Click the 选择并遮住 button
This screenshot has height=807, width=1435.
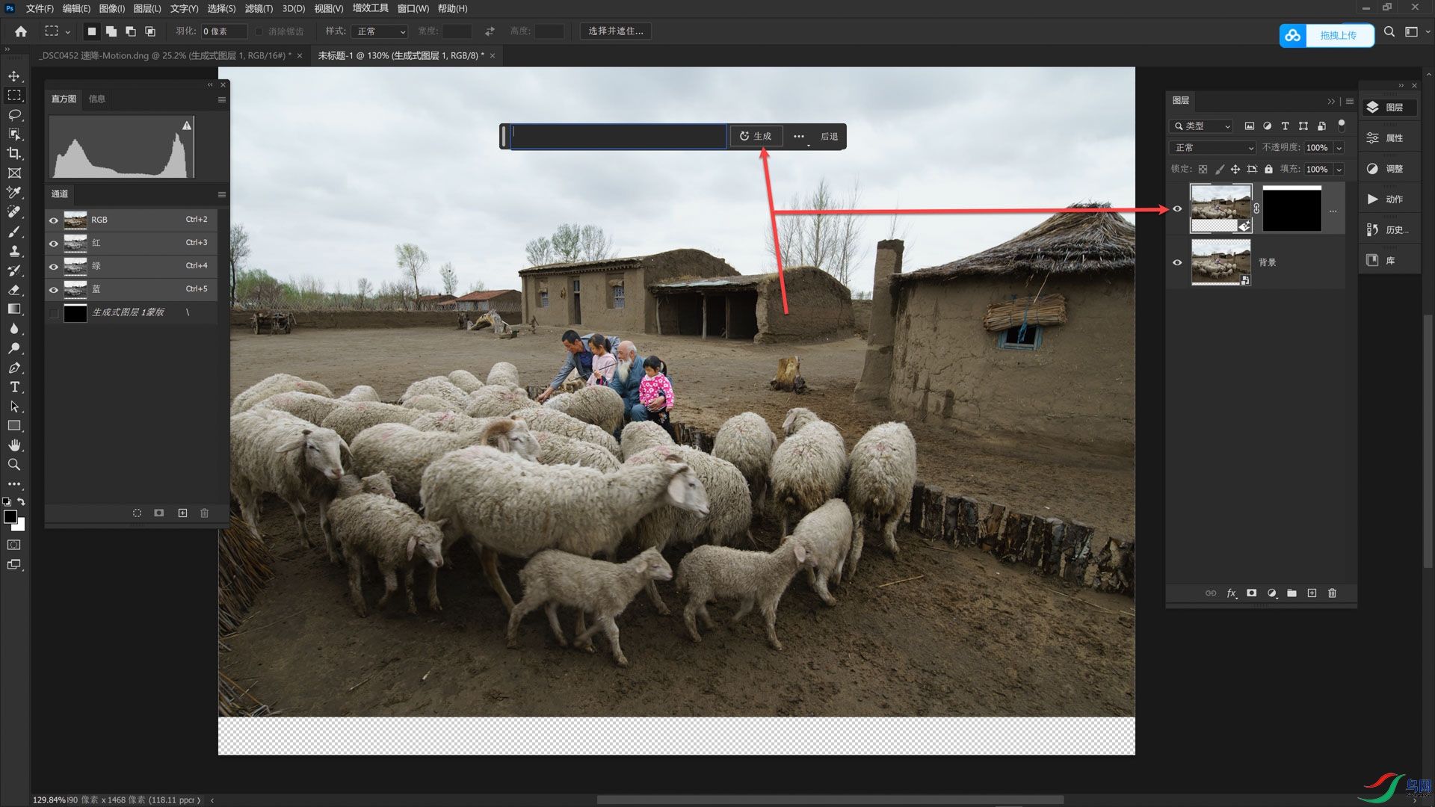tap(615, 31)
